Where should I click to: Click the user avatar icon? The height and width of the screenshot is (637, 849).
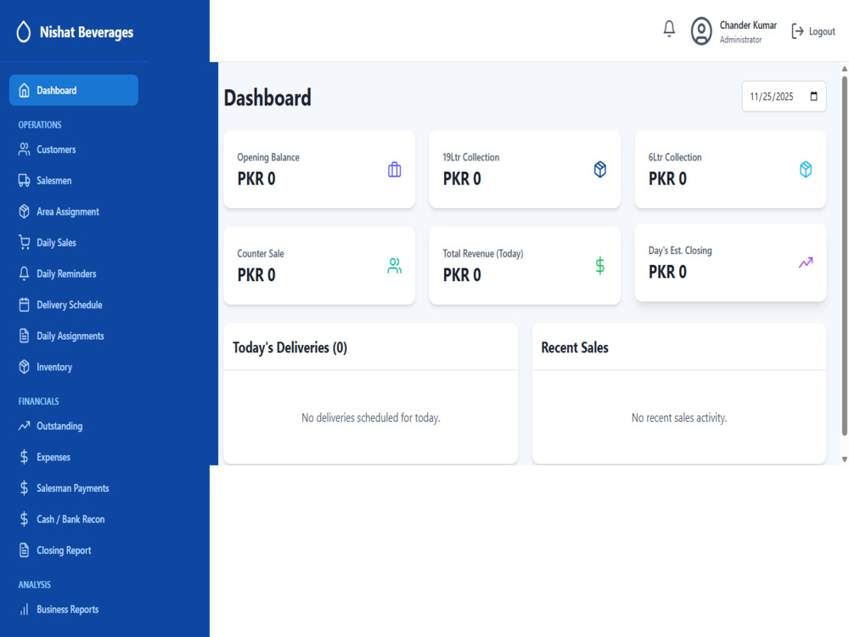(x=701, y=31)
